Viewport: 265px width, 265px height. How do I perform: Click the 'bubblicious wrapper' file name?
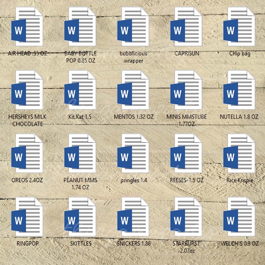click(x=133, y=57)
